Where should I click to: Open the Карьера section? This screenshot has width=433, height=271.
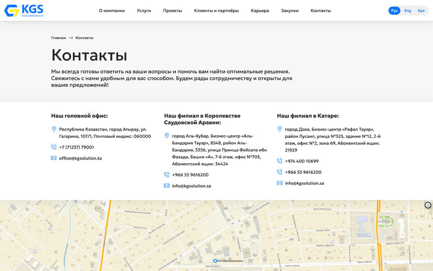pyautogui.click(x=260, y=11)
